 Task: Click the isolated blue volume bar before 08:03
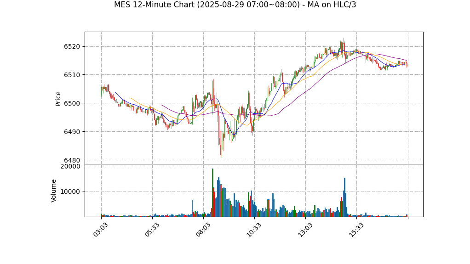click(192, 208)
